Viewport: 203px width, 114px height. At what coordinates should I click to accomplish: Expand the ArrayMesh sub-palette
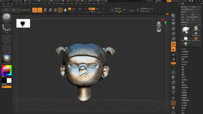[185, 54]
